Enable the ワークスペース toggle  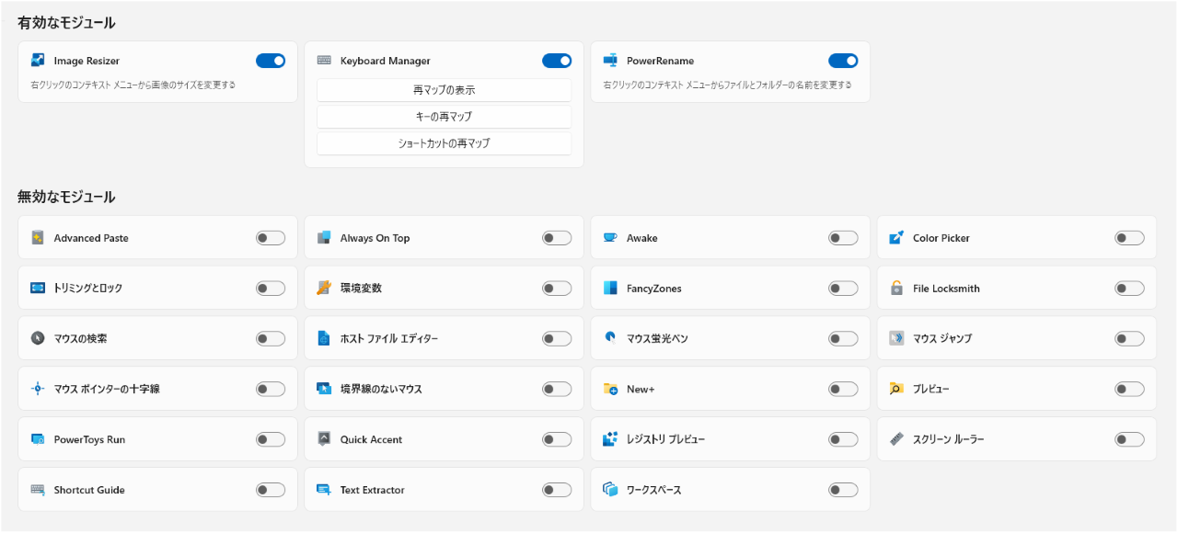(x=843, y=490)
